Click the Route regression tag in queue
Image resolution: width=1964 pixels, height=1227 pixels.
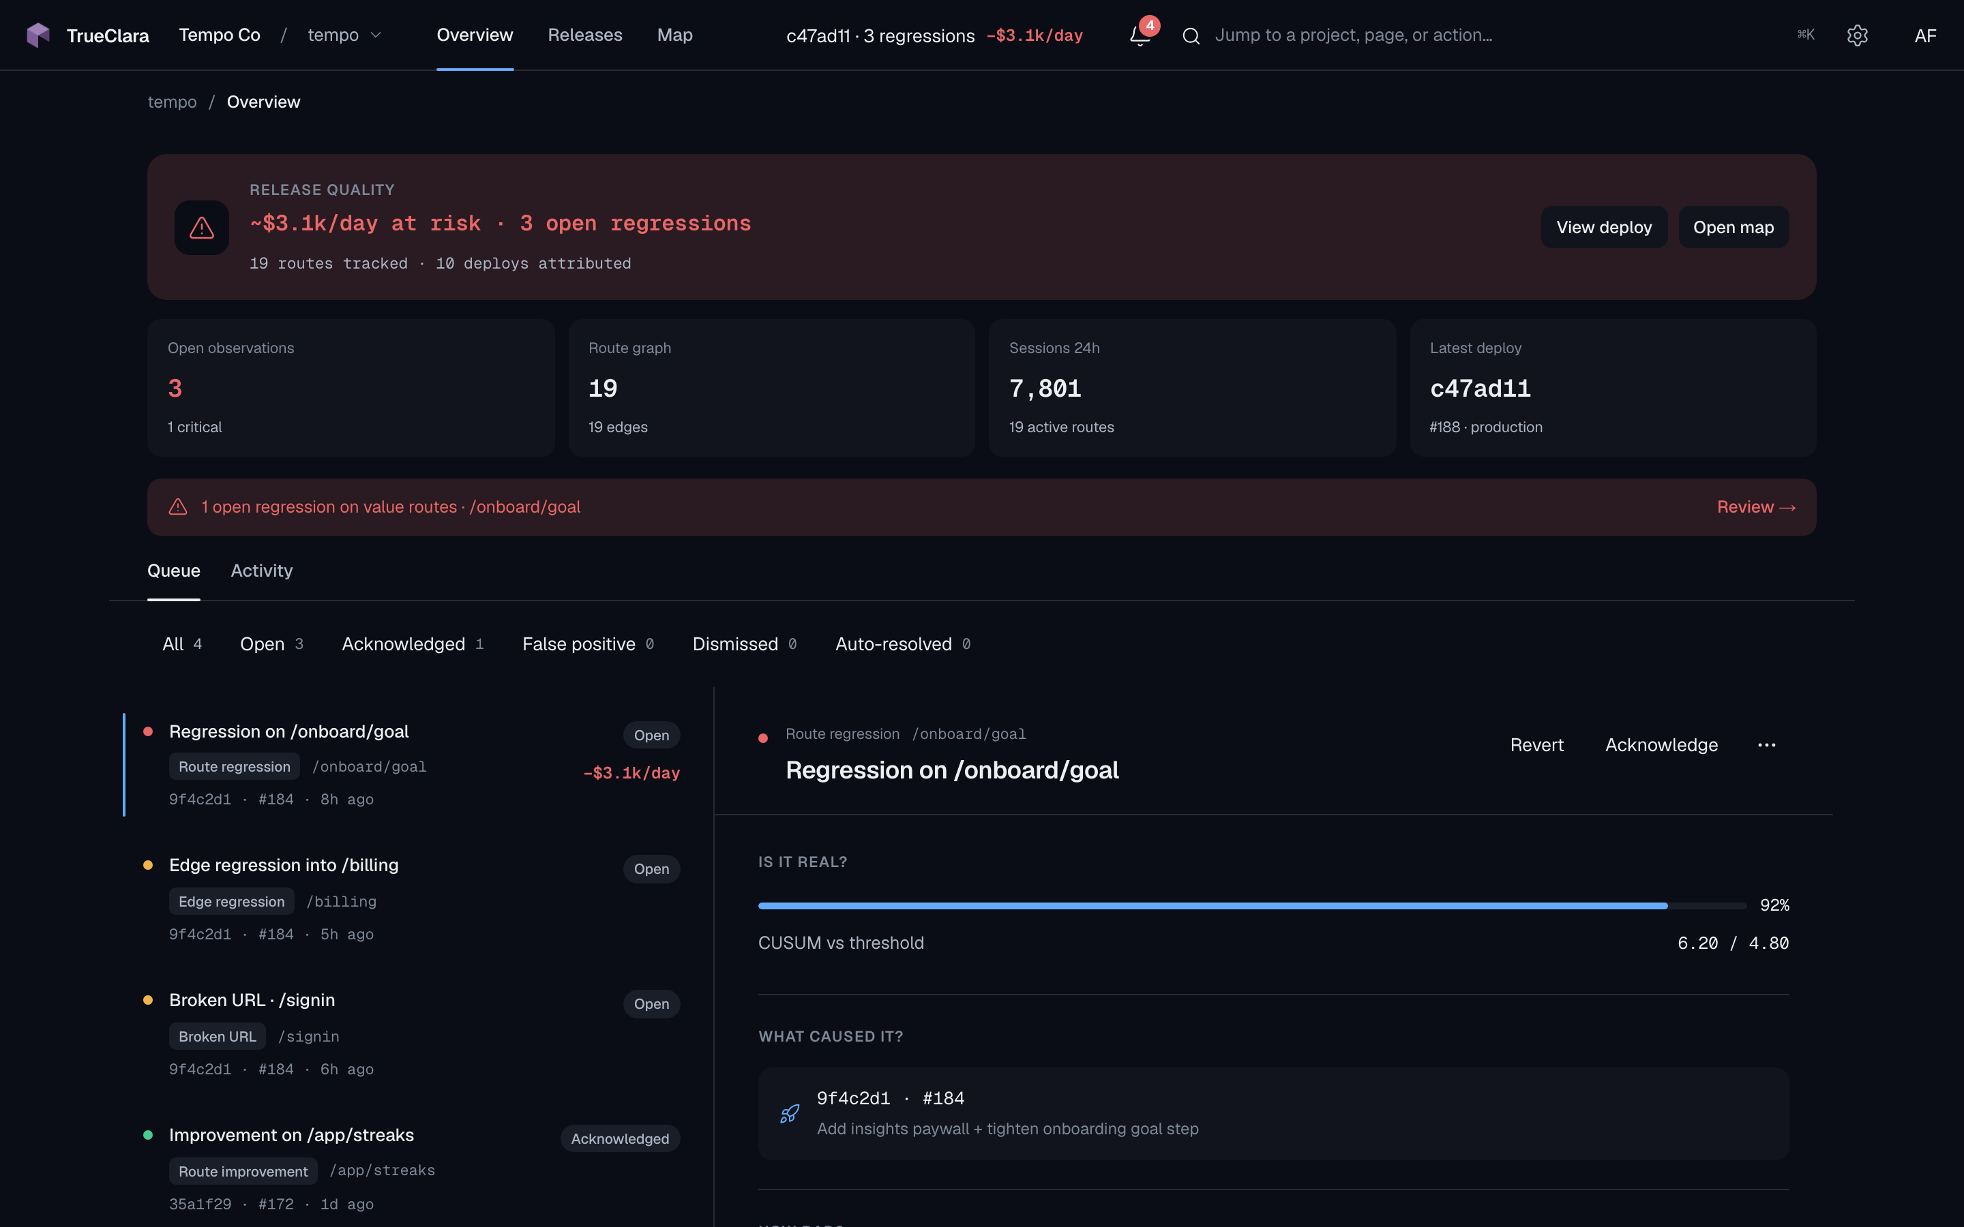234,767
